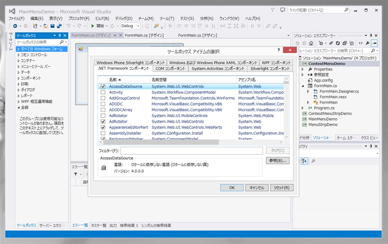Click the horizontal scrollbar thumb of component list

pyautogui.click(x=161, y=142)
